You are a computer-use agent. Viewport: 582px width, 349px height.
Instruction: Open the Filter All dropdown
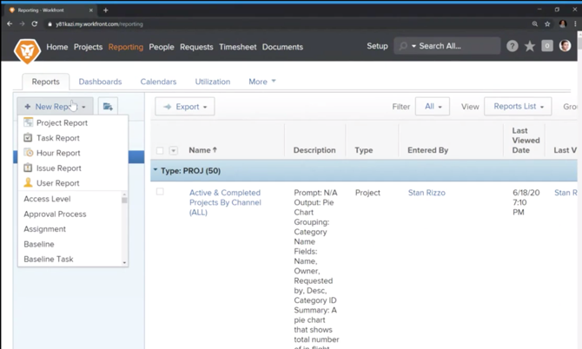(x=433, y=107)
